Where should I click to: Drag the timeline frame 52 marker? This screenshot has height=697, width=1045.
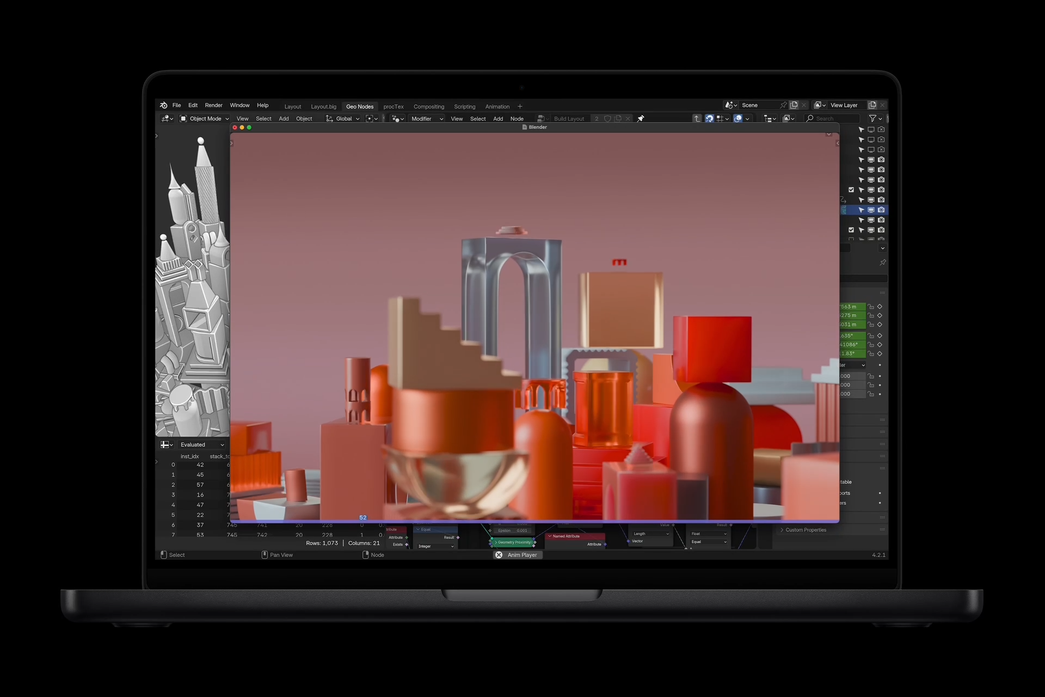[x=362, y=517]
